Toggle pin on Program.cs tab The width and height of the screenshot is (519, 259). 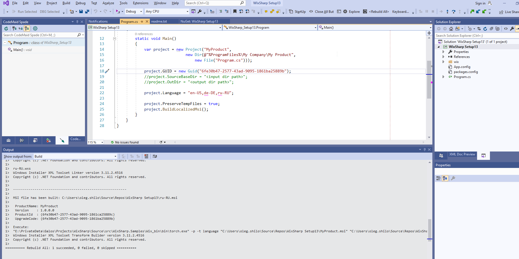click(x=142, y=21)
